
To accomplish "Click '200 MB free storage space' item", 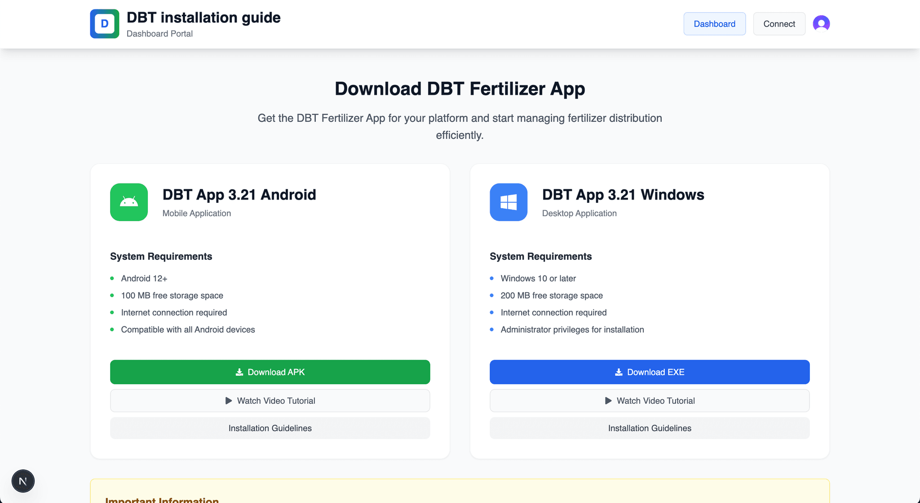I will (x=552, y=295).
